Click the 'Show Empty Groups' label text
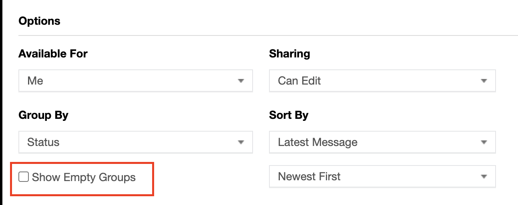The image size is (518, 205). [x=84, y=177]
